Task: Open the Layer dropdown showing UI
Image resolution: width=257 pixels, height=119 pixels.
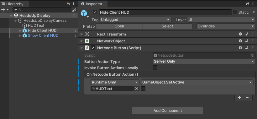Action: pyautogui.click(x=221, y=20)
